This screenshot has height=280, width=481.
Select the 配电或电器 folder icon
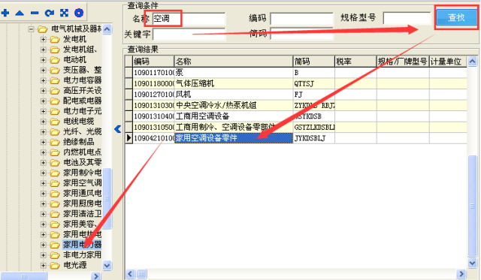pyautogui.click(x=55, y=101)
